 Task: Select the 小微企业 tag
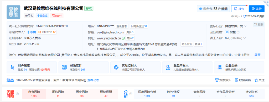click(x=42, y=16)
